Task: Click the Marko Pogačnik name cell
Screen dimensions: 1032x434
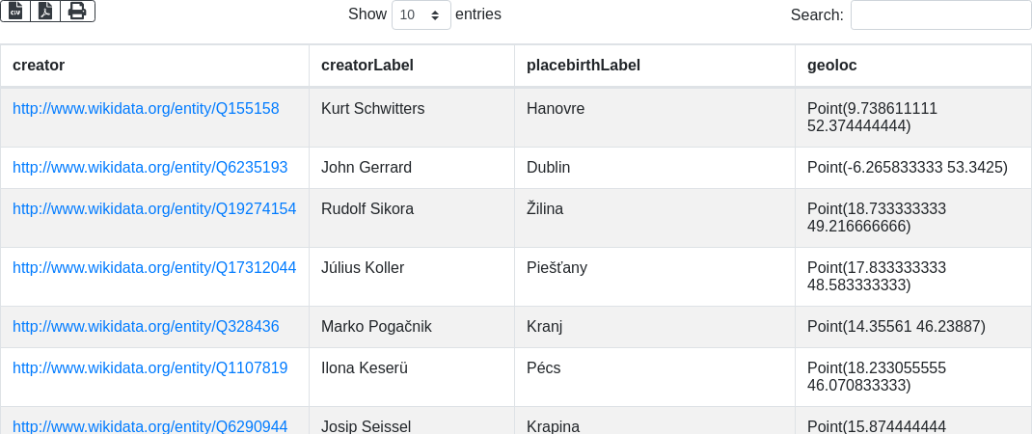Action: (376, 327)
